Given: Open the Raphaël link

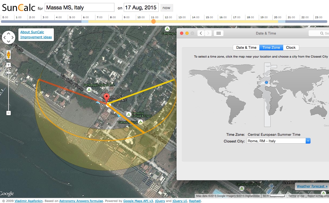Looking at the screenshot, I should pos(195,201).
